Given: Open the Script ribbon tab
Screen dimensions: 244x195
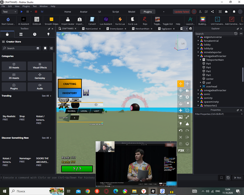Looking at the screenshot, I should coord(116,12).
